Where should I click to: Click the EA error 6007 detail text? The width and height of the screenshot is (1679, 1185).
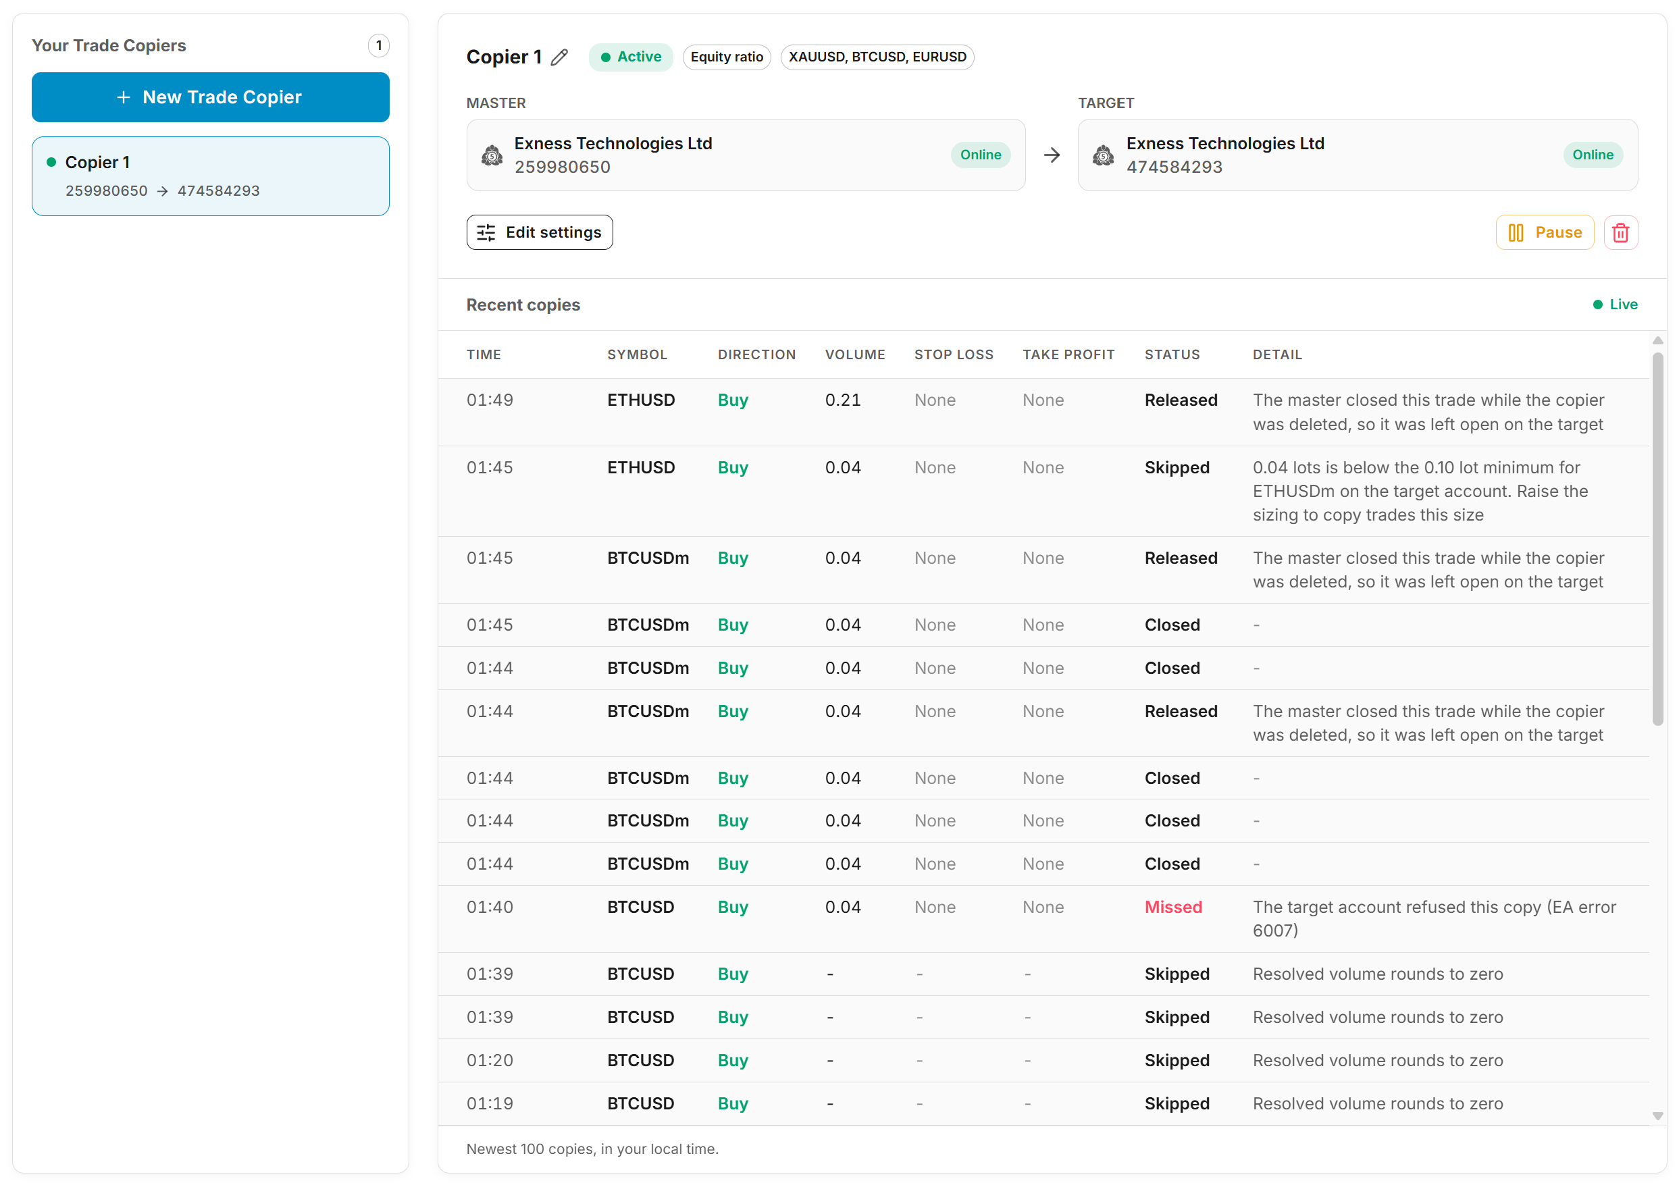point(1434,919)
